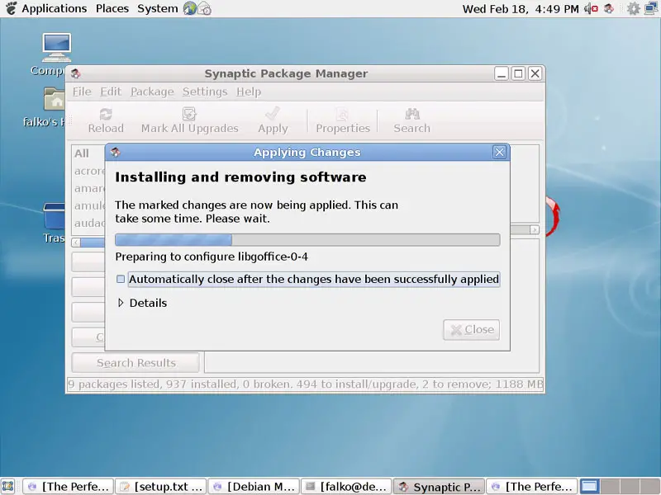Open the Applications menu in top panel
This screenshot has width=661, height=495.
pos(54,8)
